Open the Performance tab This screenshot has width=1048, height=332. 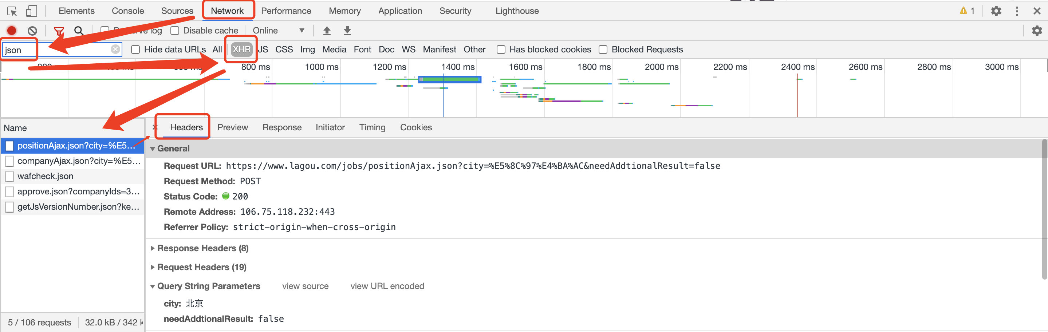(286, 11)
